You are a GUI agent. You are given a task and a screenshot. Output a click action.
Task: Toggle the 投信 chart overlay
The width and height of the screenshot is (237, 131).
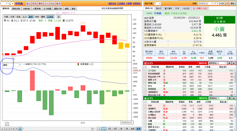coord(18,17)
